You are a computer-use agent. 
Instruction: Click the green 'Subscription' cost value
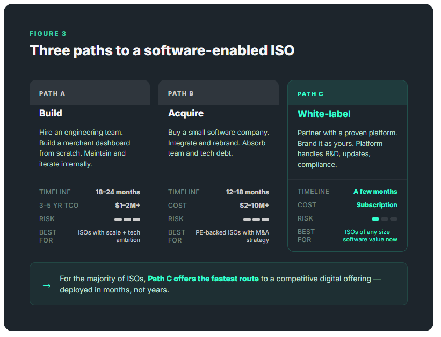[377, 204]
